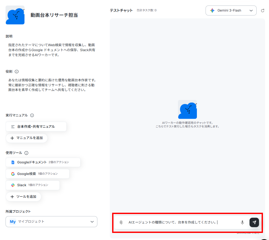Click the 使用ツール section label
The height and width of the screenshot is (240, 269).
14,153
